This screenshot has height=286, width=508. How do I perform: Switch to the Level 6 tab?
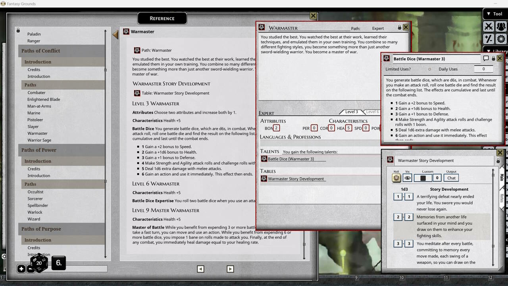point(372,112)
